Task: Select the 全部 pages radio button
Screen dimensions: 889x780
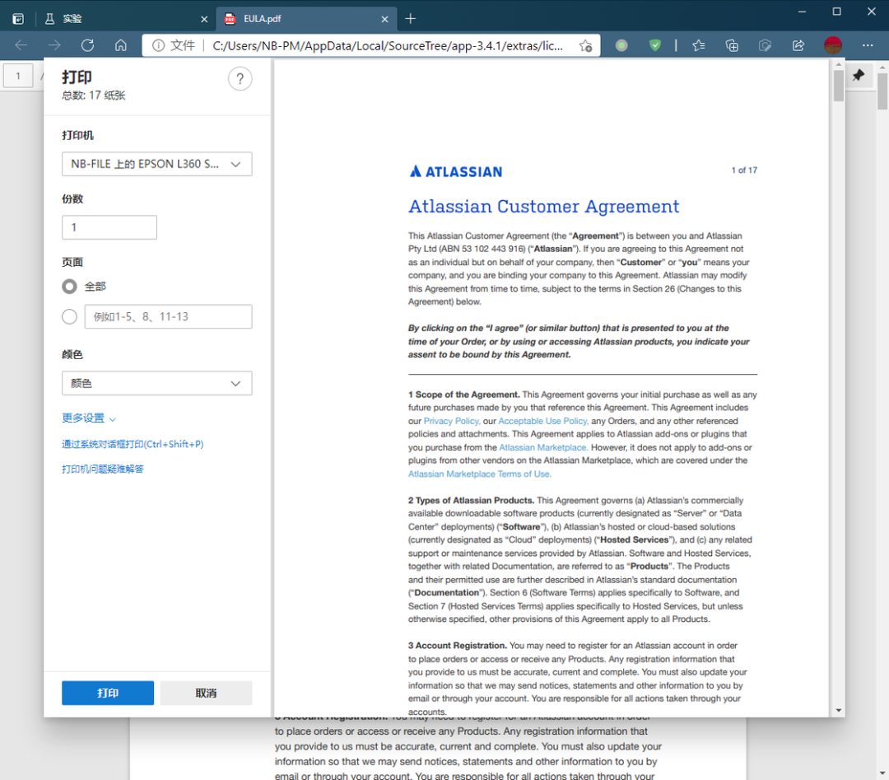Action: [69, 287]
